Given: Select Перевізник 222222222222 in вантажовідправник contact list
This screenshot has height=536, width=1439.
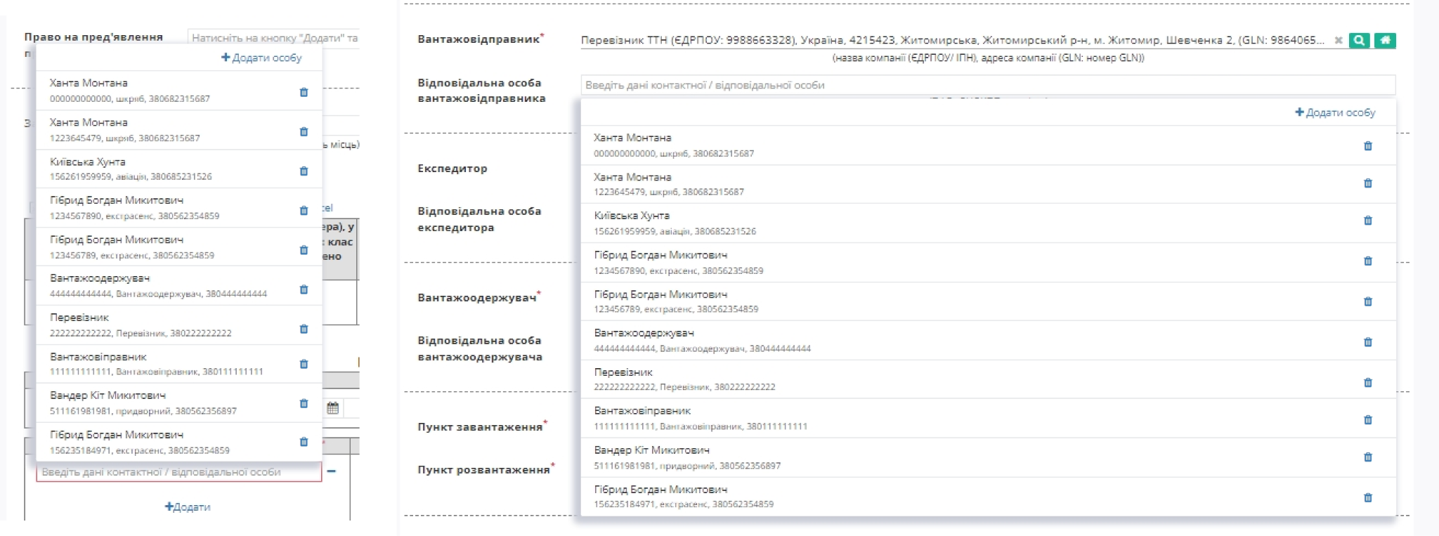Looking at the screenshot, I should (x=989, y=379).
